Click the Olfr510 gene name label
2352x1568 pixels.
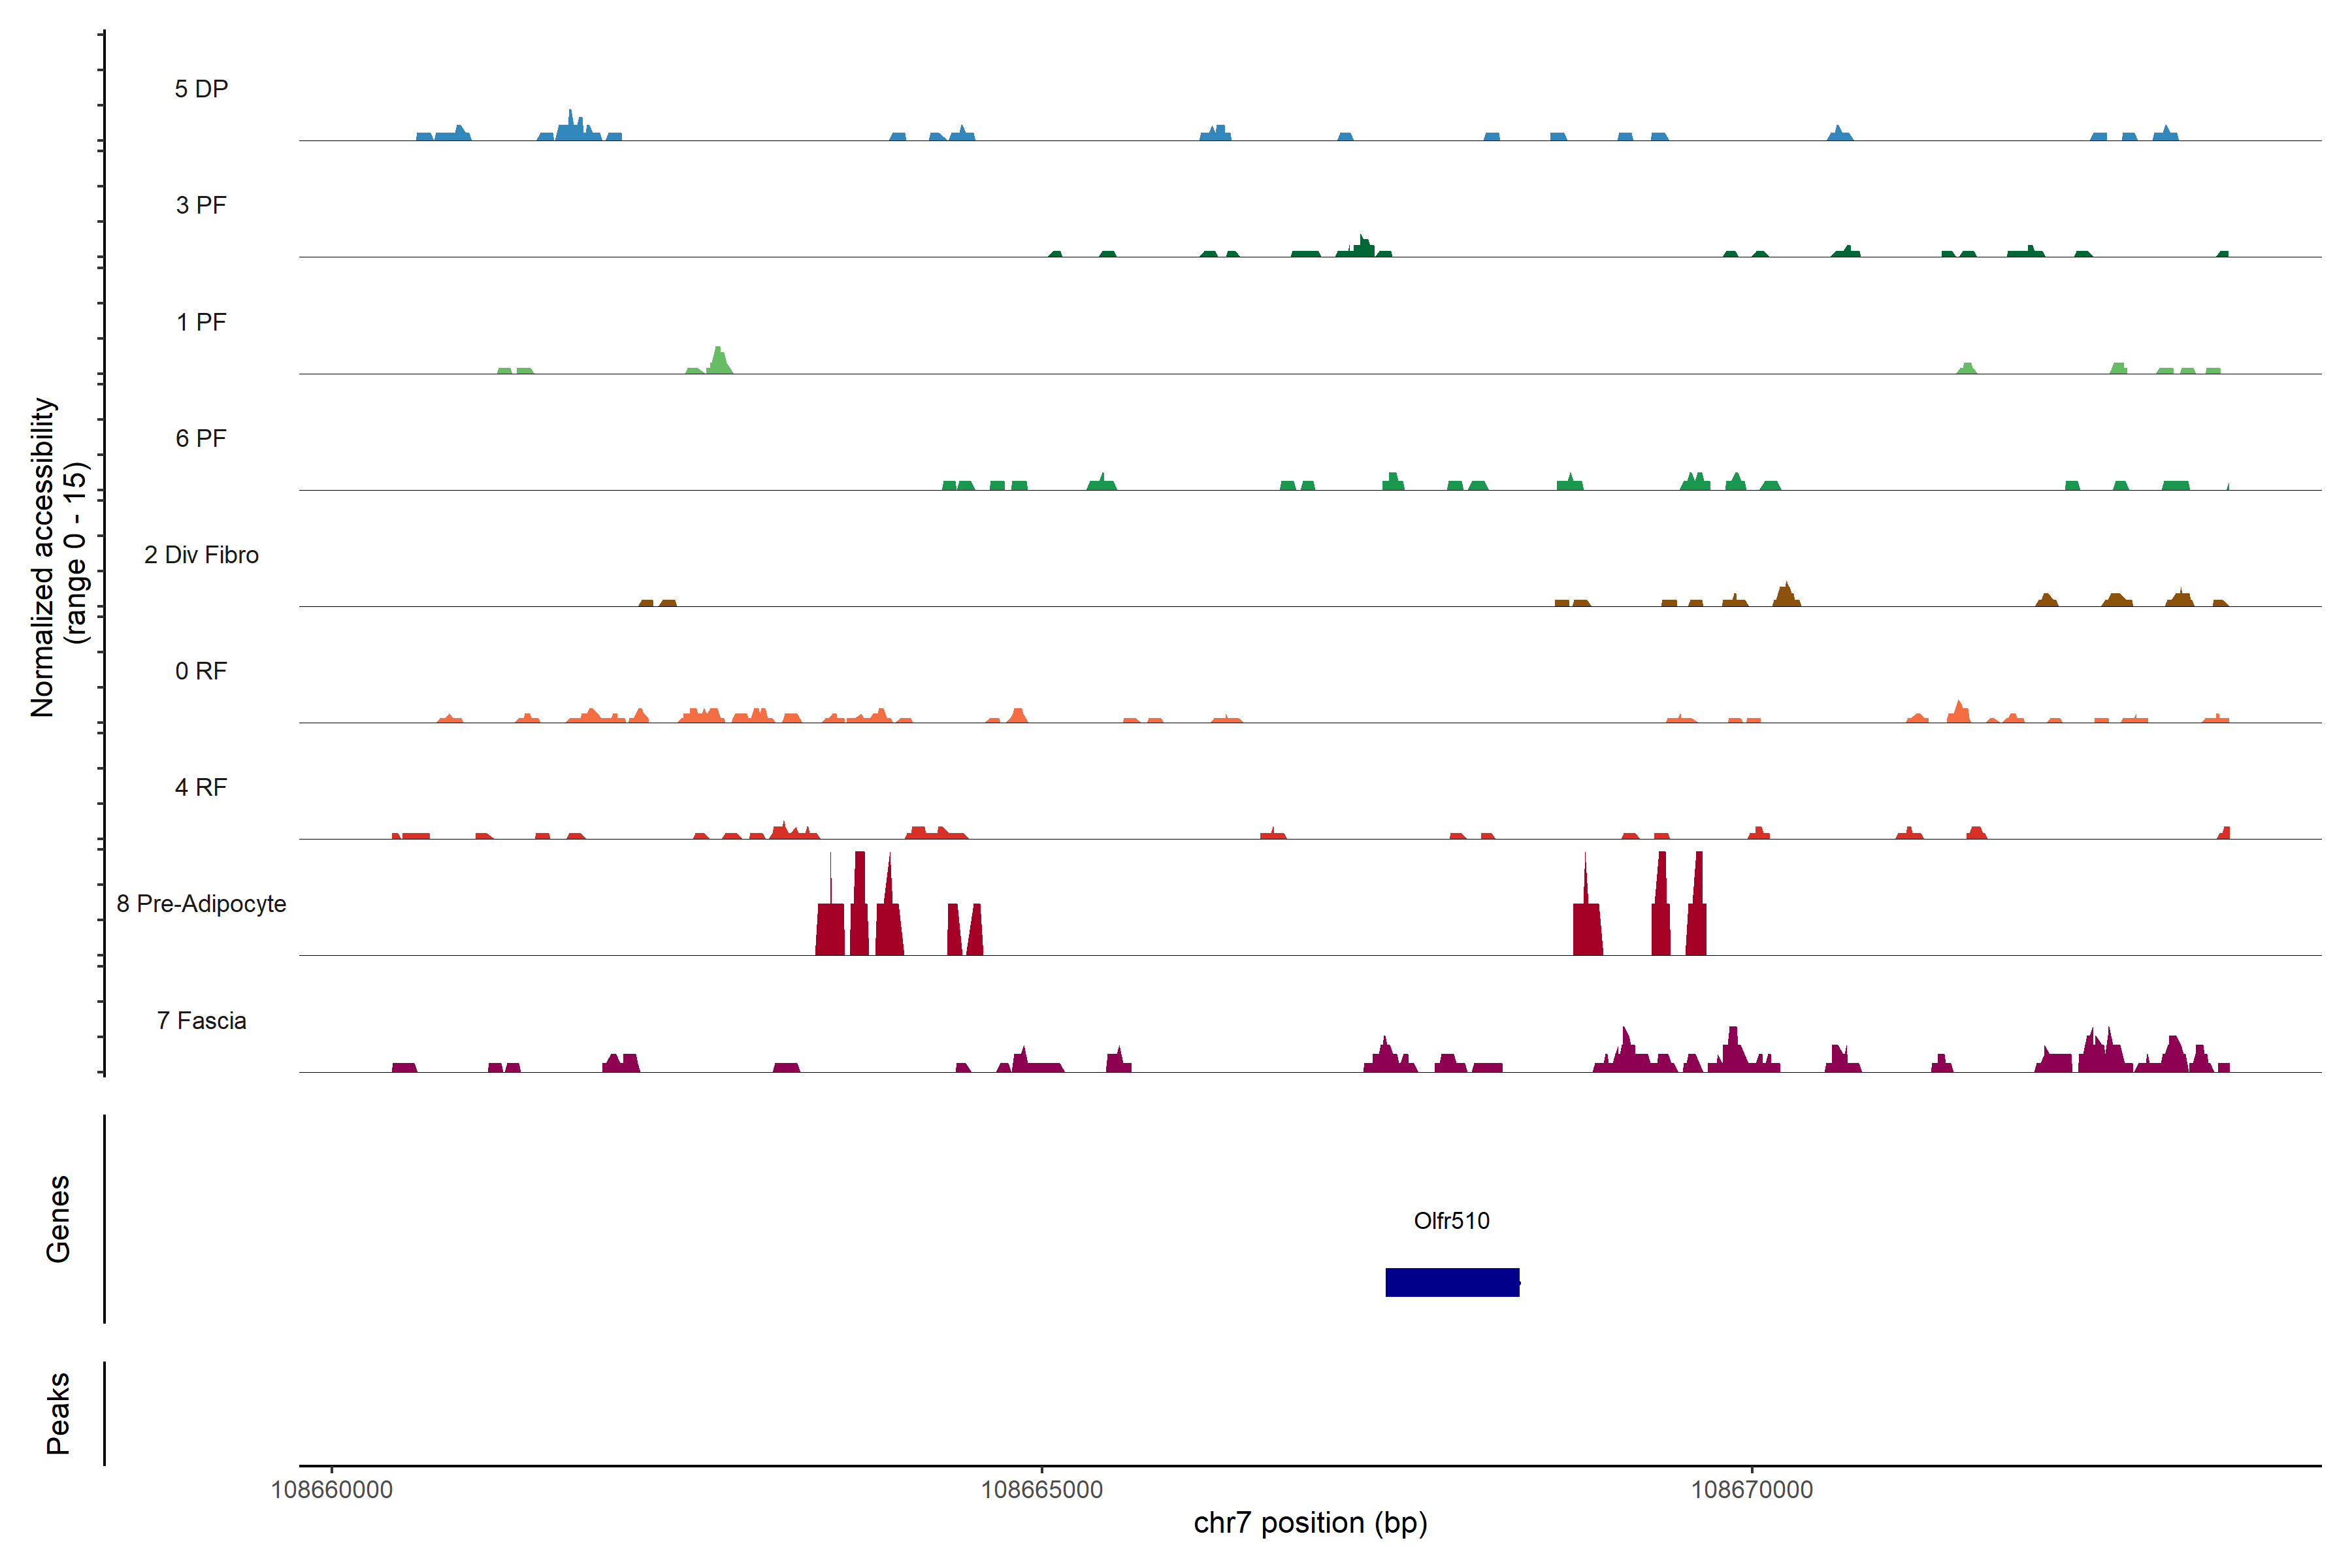click(x=1451, y=1221)
